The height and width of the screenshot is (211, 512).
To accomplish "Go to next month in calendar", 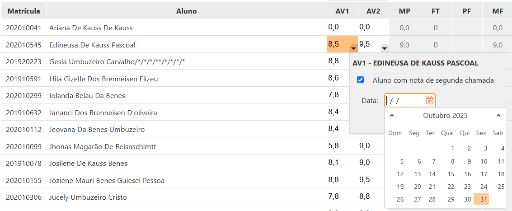I will (x=498, y=116).
